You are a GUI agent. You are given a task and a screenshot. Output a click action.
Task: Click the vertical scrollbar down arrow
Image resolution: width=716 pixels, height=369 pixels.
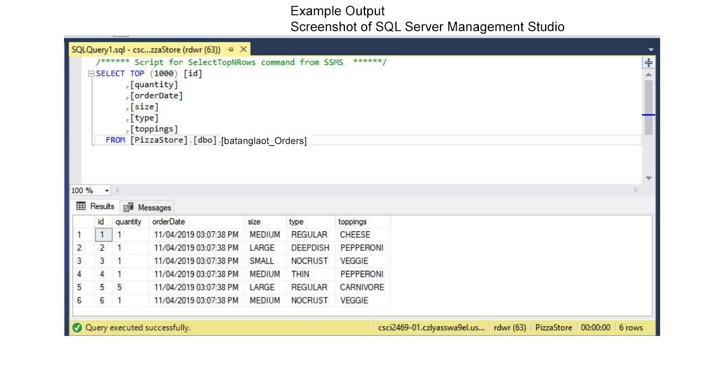648,178
